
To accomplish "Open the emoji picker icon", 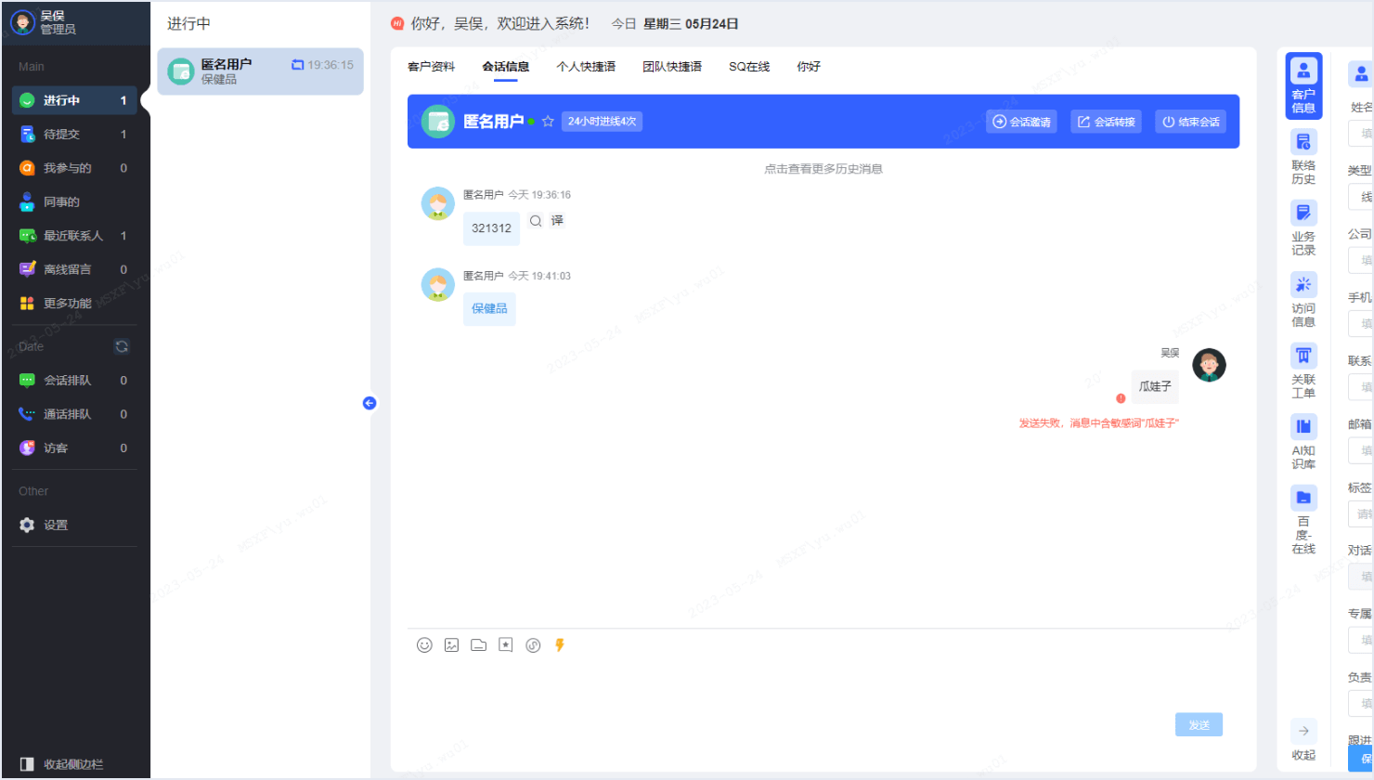I will coord(424,644).
